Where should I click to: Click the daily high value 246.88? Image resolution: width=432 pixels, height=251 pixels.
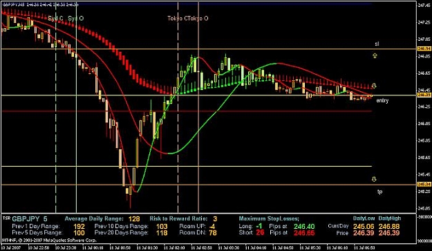(389, 227)
